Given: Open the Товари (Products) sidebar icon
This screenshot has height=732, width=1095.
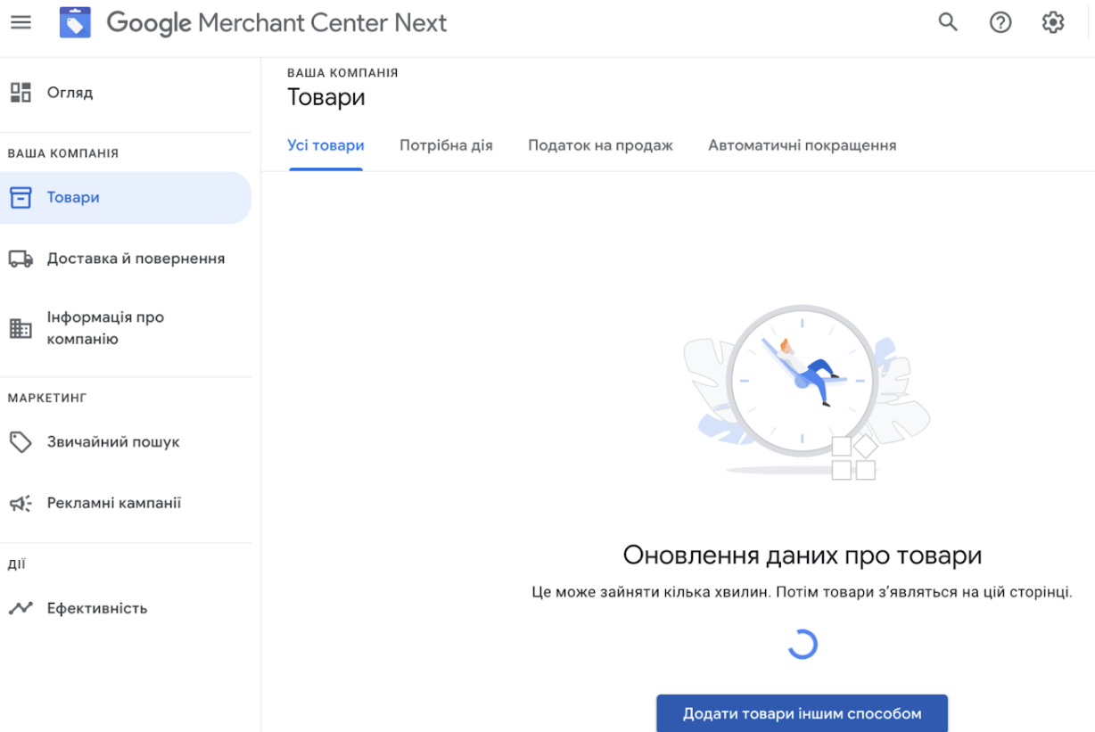Looking at the screenshot, I should point(21,197).
